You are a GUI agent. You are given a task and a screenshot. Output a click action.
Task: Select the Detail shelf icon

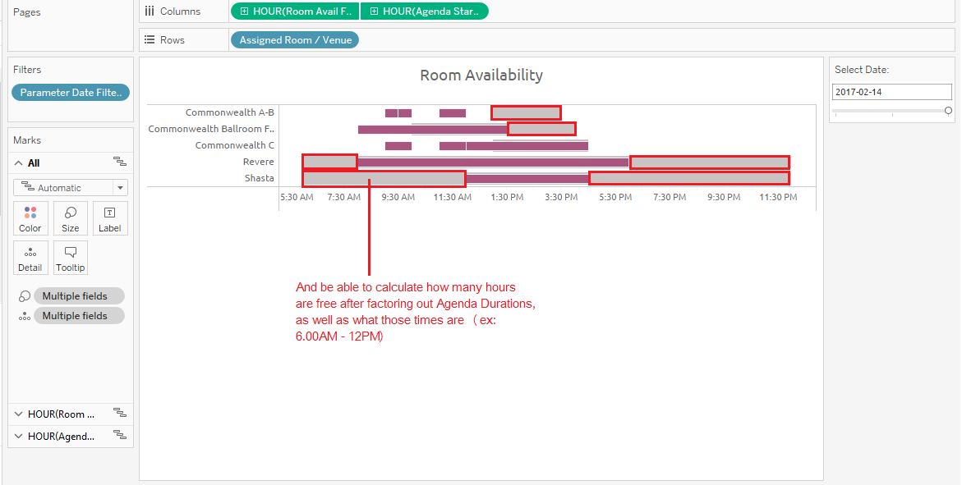coord(30,258)
